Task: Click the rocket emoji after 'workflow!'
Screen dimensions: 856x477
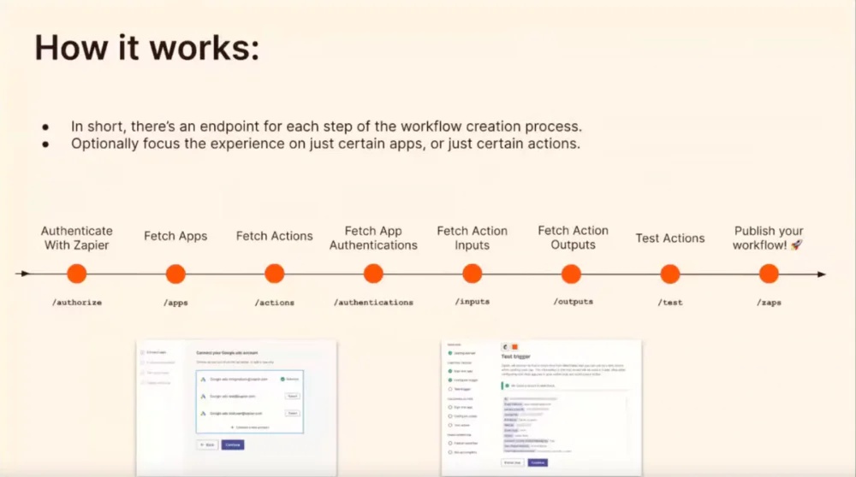Action: click(x=797, y=245)
